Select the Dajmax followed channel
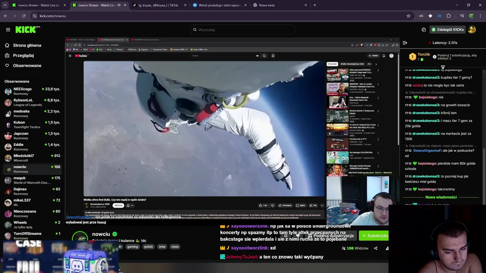486x273 pixels. click(32, 191)
